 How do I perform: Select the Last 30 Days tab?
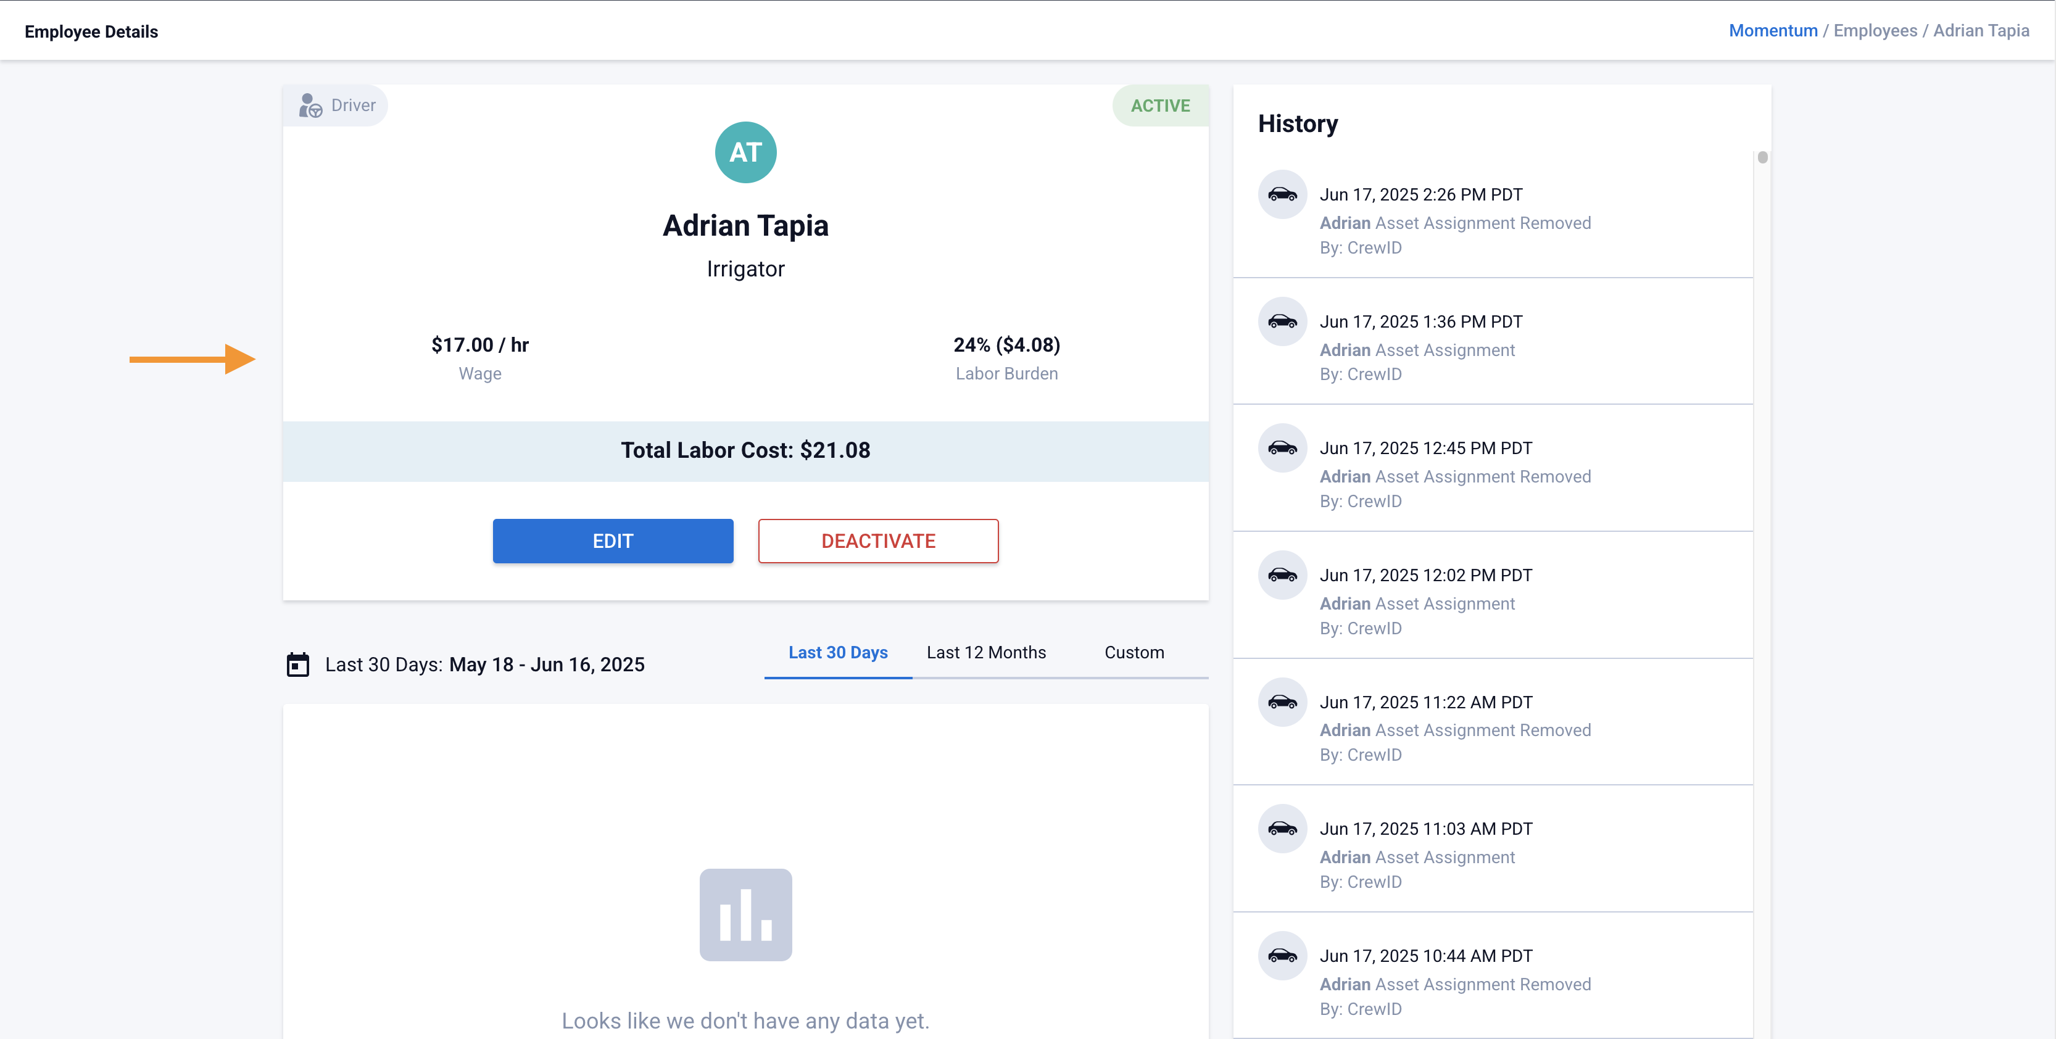pyautogui.click(x=837, y=652)
